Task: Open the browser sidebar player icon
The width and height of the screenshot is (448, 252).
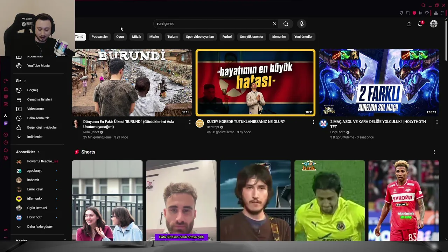Action: tap(6, 135)
